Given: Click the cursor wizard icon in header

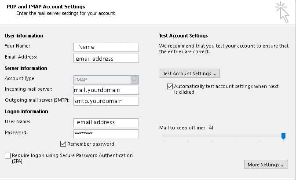Looking at the screenshot, I should coord(282,12).
